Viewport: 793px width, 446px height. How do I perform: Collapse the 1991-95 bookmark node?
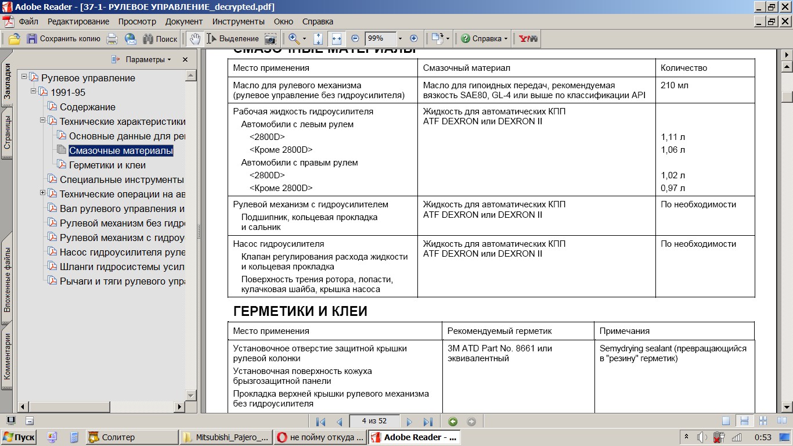click(x=34, y=92)
